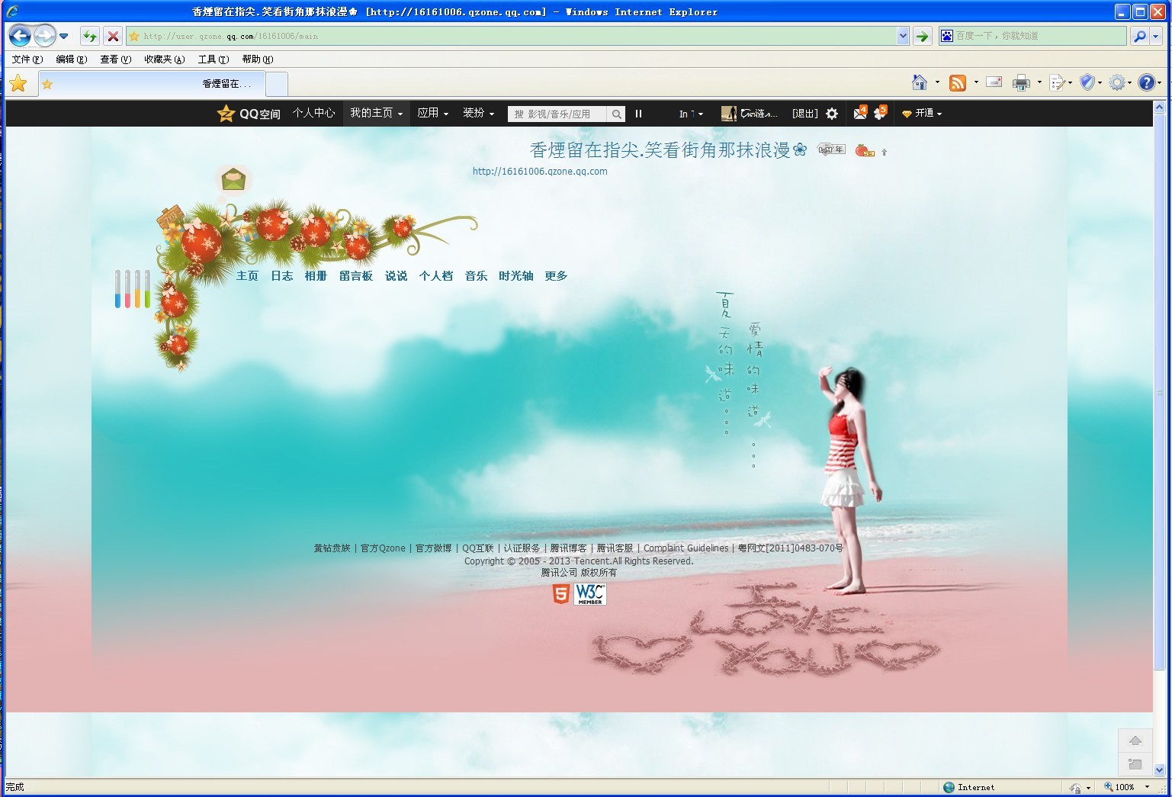1172x797 pixels.
Task: Click the 搜 影视/音乐/应用 search field
Action: pyautogui.click(x=557, y=114)
